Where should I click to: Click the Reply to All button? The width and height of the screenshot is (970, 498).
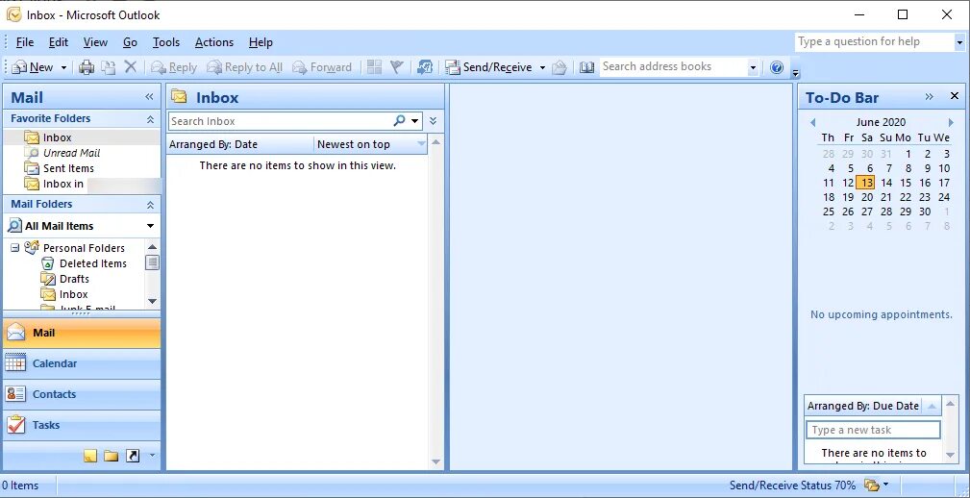click(x=245, y=67)
